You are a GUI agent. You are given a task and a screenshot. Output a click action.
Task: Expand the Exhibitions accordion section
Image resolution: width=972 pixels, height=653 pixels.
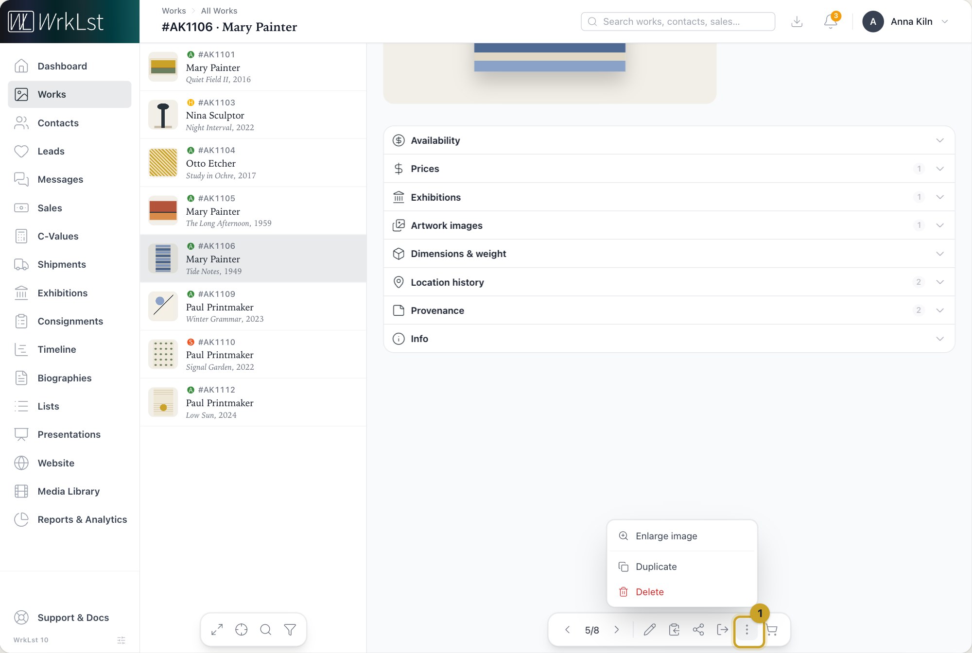669,197
